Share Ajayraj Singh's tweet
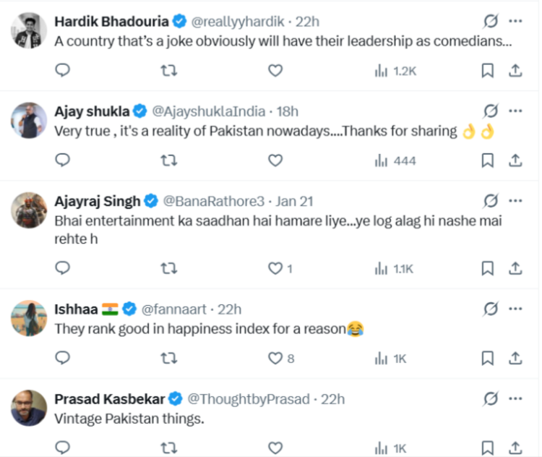Image resolution: width=542 pixels, height=457 pixels. coord(515,268)
